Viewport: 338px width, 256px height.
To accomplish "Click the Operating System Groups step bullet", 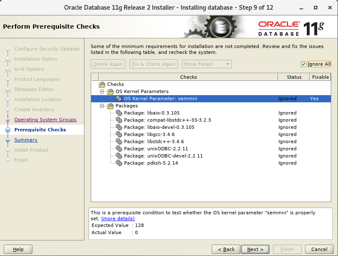I will [x=8, y=120].
